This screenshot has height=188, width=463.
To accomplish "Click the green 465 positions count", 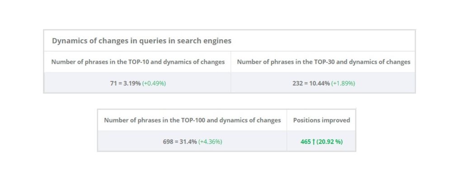I will coord(306,142).
